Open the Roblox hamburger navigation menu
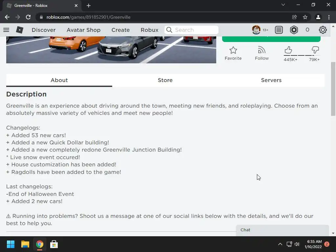The height and width of the screenshot is (252, 336). tap(6, 30)
